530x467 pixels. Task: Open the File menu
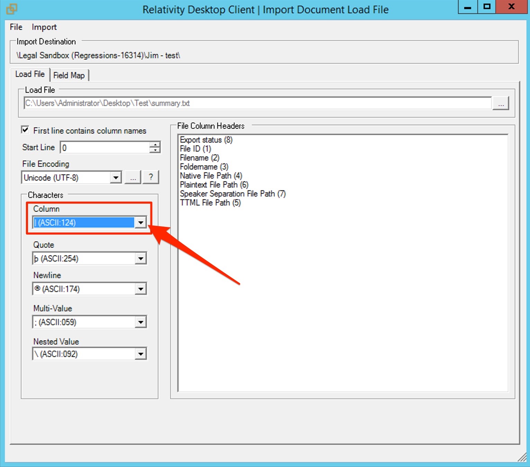[15, 27]
